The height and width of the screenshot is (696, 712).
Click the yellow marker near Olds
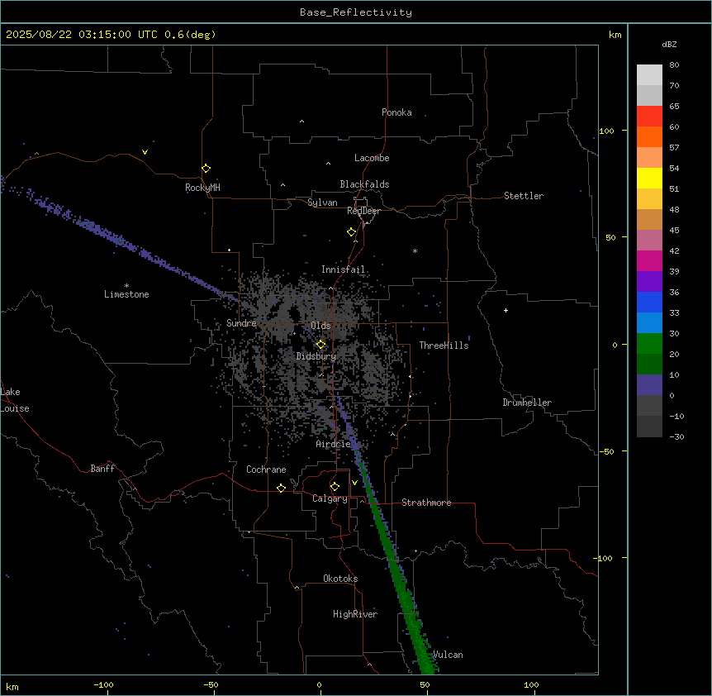[x=320, y=345]
